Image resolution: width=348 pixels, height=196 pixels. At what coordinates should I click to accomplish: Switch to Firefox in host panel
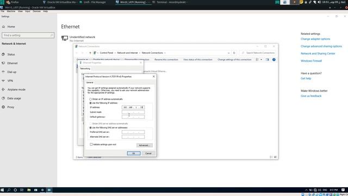pos(13,2)
